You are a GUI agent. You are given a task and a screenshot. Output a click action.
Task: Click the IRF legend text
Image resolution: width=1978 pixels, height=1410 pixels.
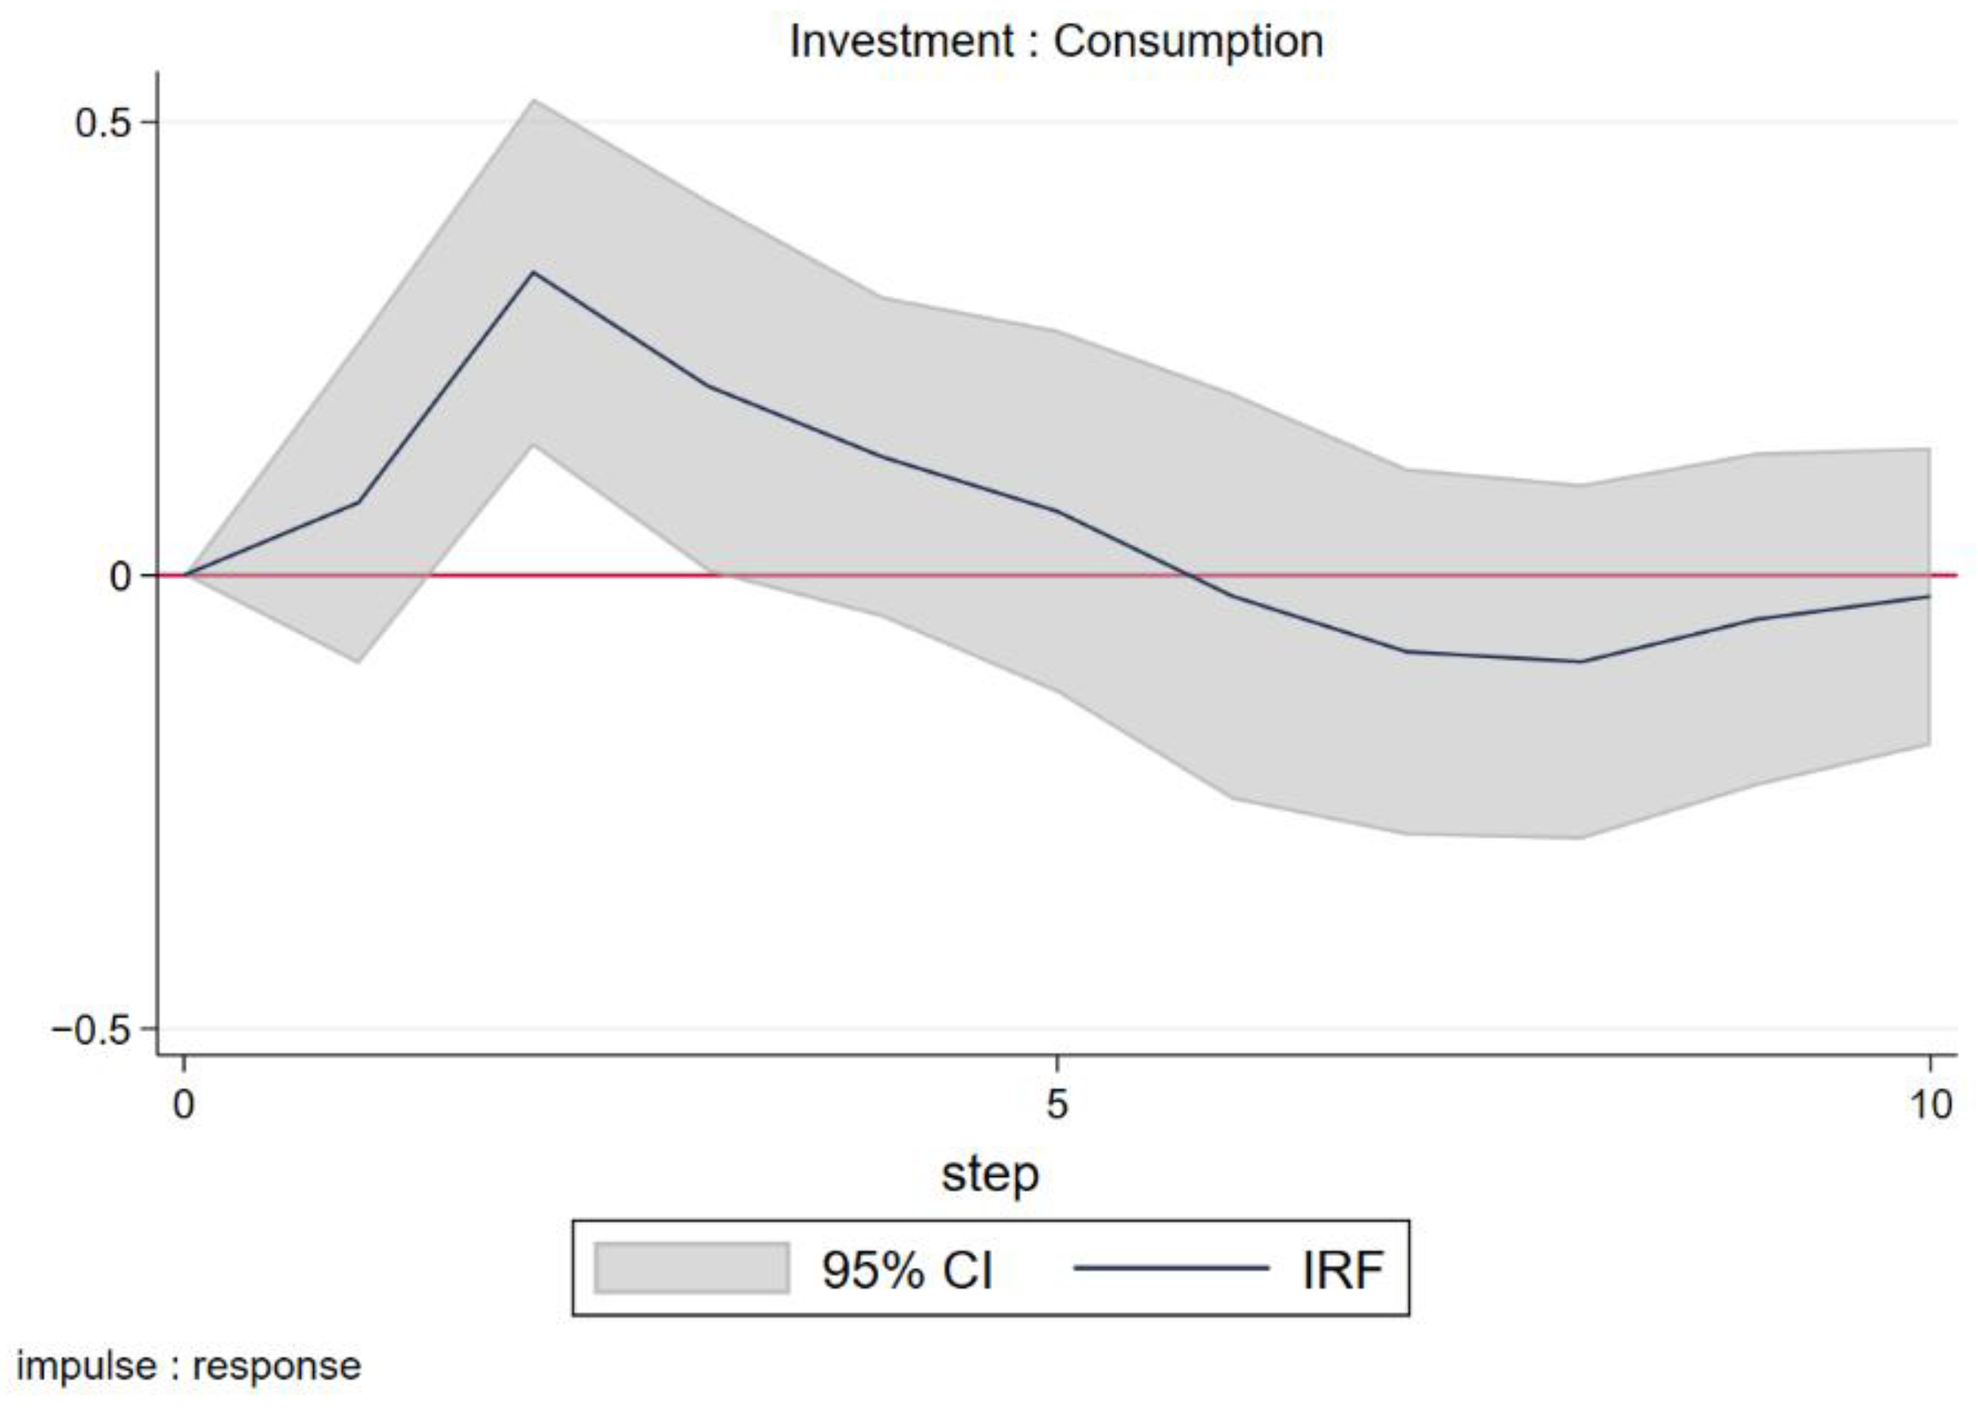[x=1342, y=1271]
